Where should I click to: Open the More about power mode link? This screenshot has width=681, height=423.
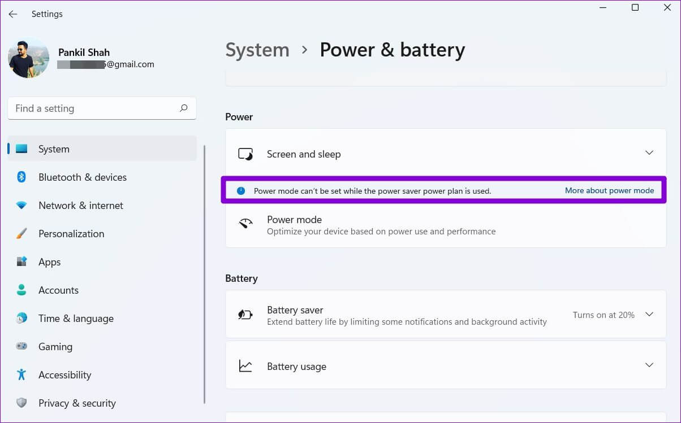609,191
